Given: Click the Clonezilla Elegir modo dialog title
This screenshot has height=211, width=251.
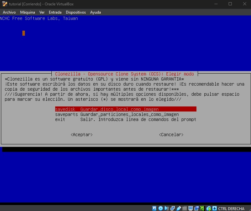Looking at the screenshot, I should coord(124,74).
